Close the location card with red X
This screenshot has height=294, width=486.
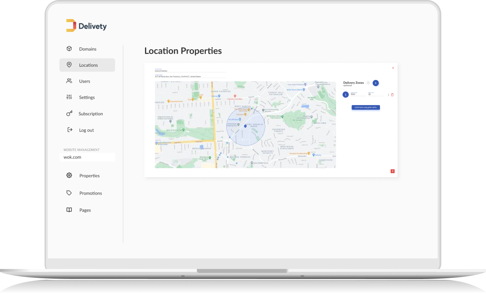click(393, 68)
